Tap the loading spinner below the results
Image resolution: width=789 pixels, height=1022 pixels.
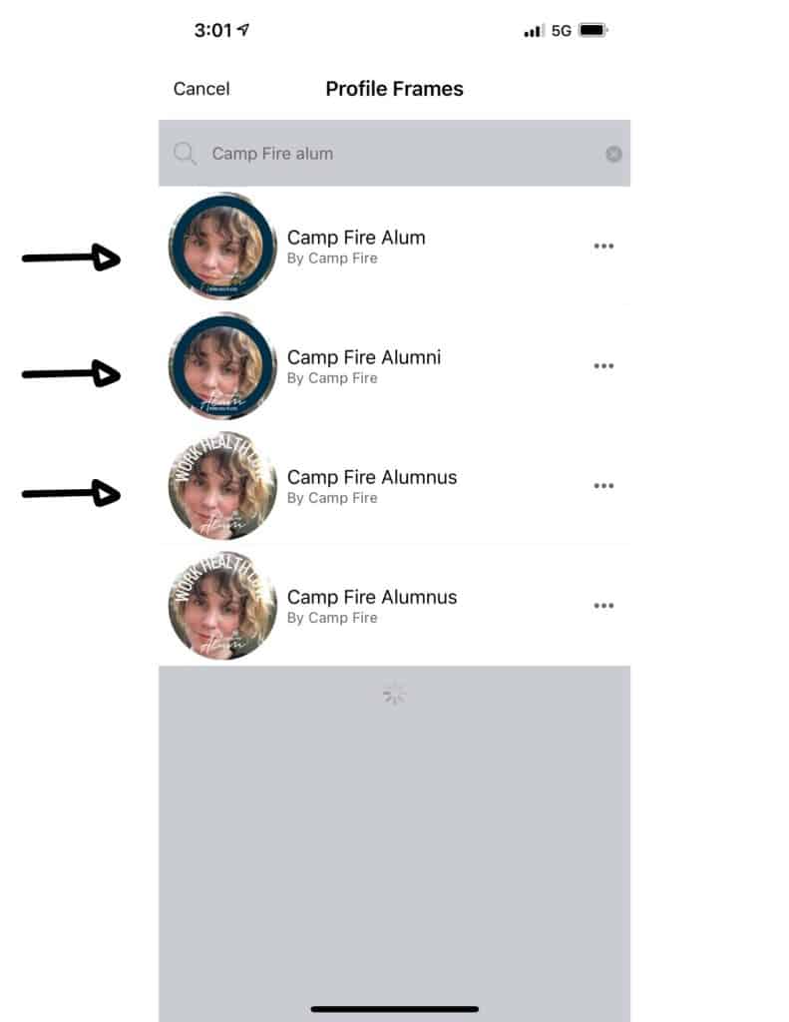(x=394, y=695)
